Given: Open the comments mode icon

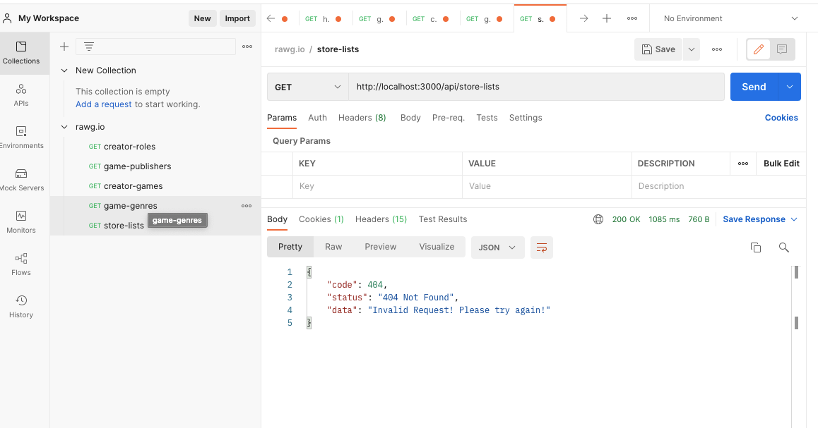Looking at the screenshot, I should pos(782,49).
